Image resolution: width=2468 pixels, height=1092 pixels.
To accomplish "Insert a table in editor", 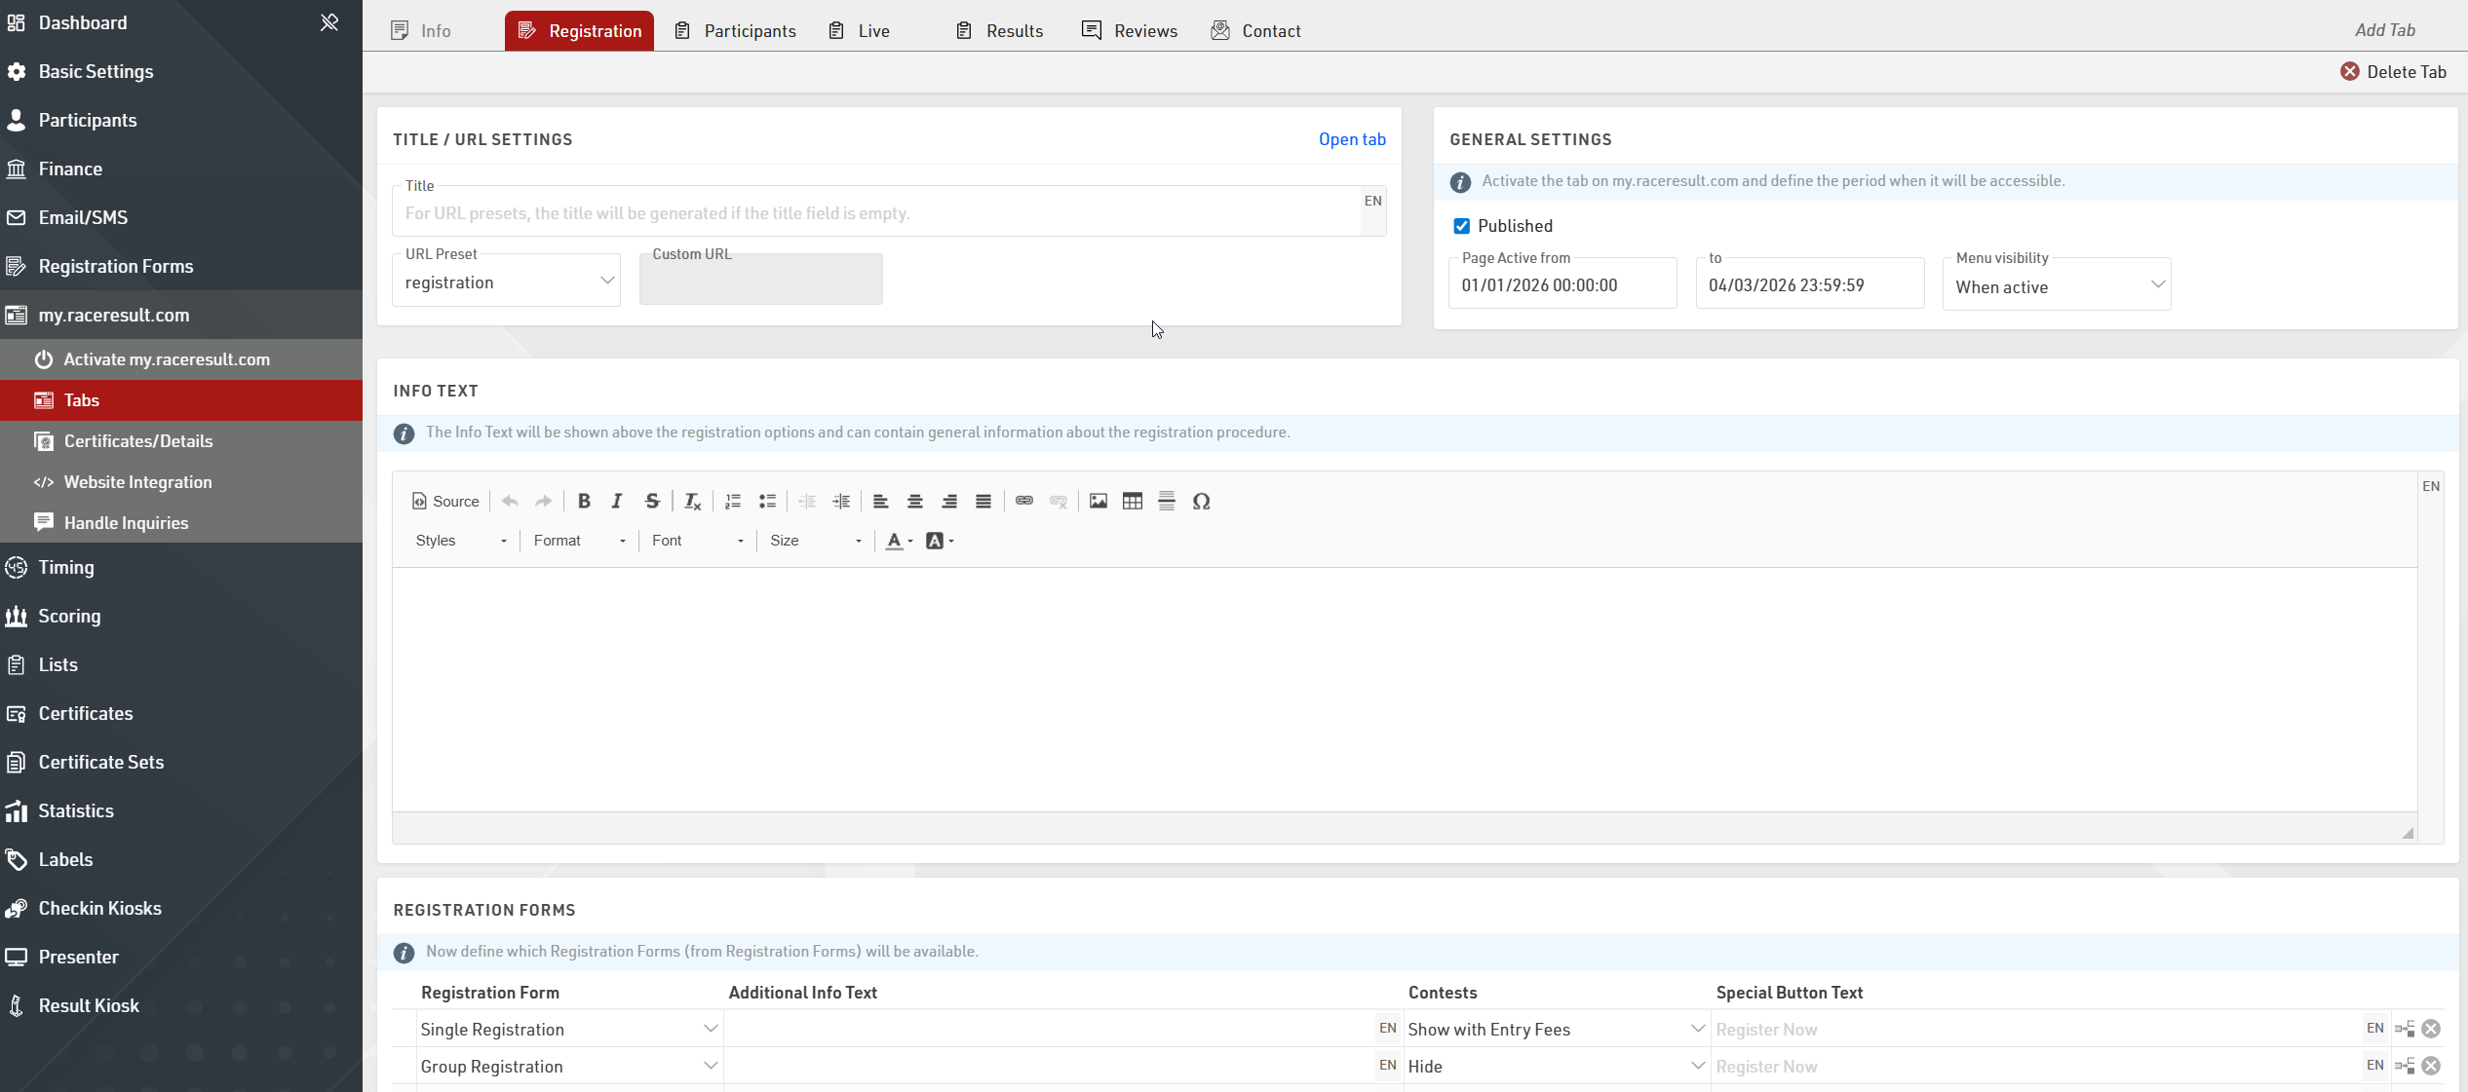I will point(1133,501).
